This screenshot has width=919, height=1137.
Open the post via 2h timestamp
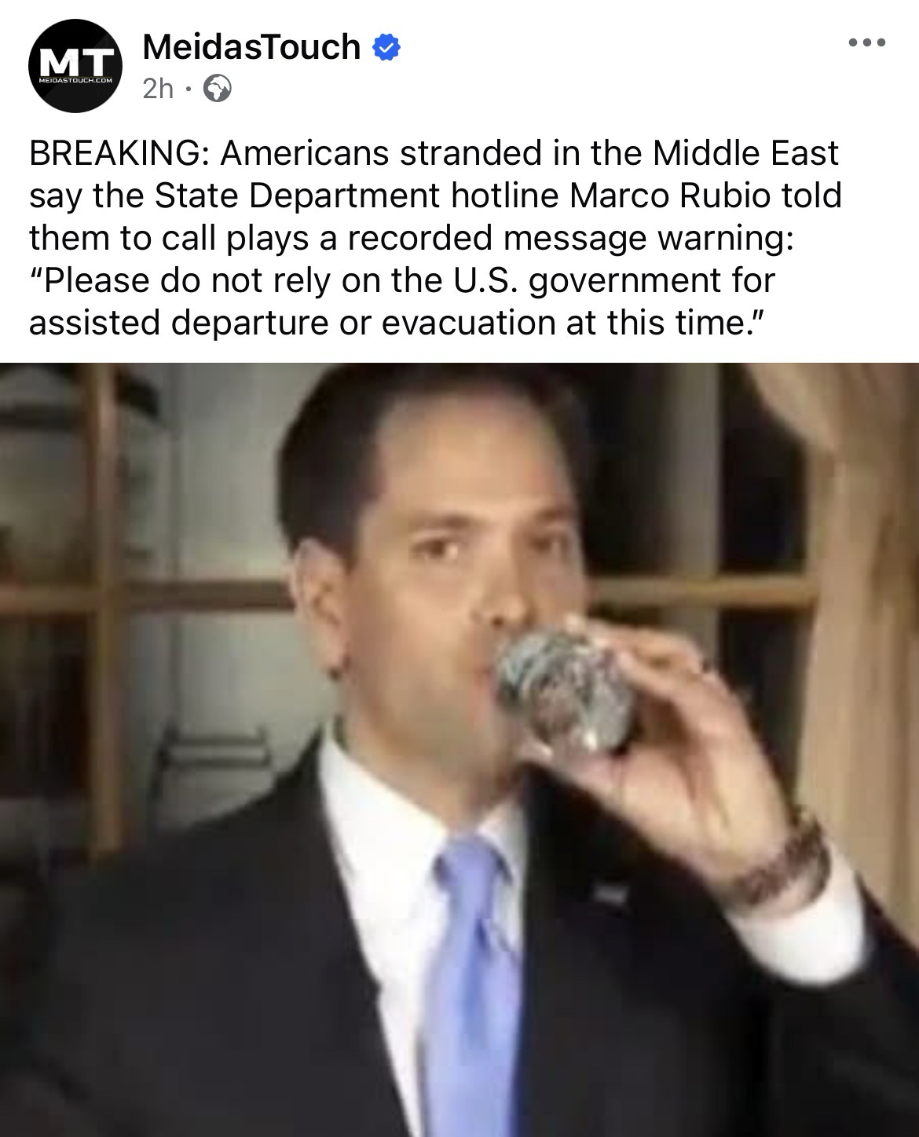coord(158,89)
